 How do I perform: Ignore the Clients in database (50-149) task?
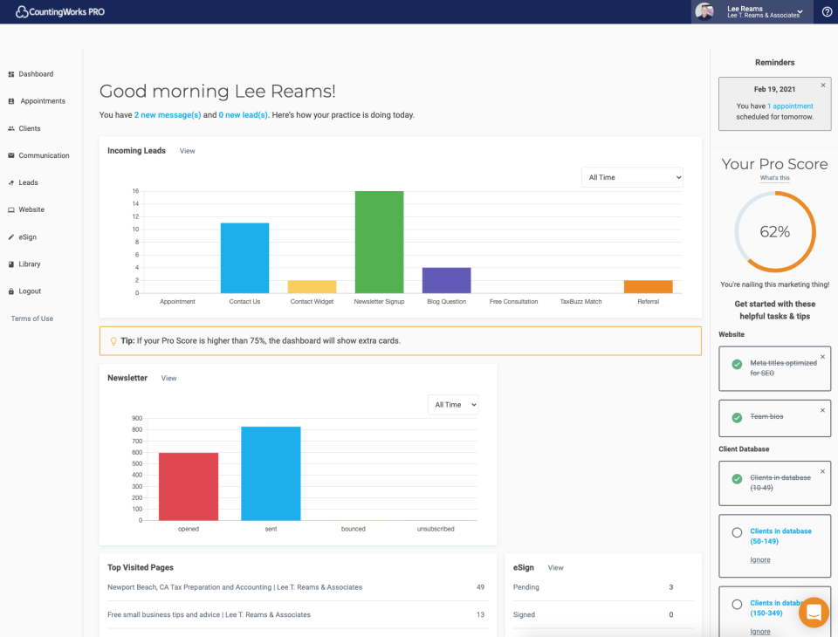(760, 560)
